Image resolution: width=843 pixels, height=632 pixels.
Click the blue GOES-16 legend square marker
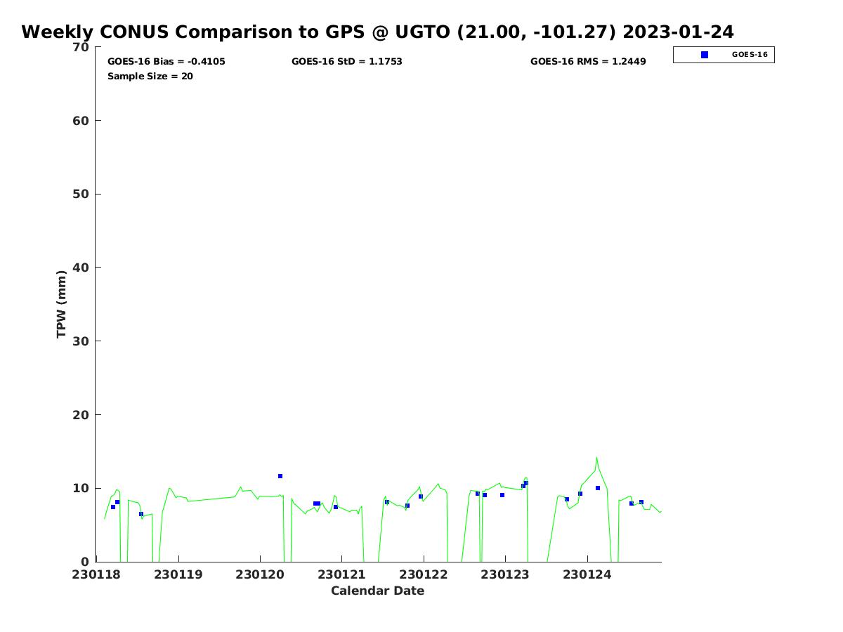click(705, 55)
